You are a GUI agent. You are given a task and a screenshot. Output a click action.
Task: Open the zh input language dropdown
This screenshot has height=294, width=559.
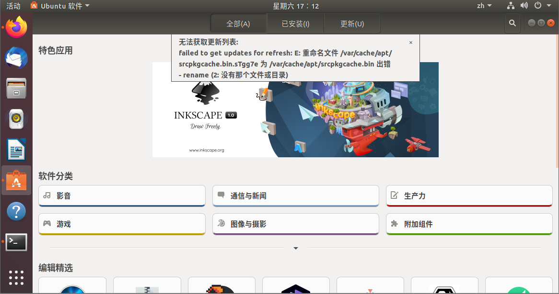click(x=484, y=6)
